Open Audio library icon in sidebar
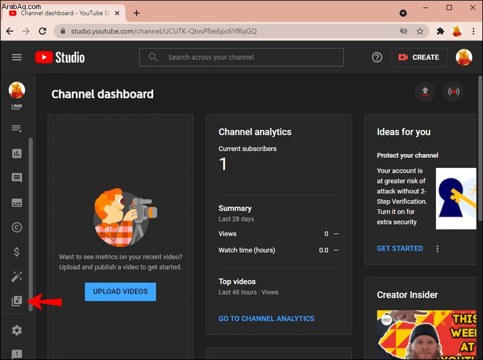This screenshot has height=360, width=483. 17,301
